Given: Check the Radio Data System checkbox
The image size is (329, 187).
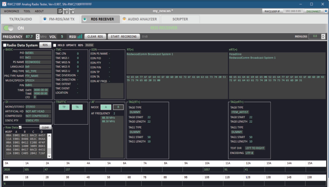Looking at the screenshot, I should [5, 45].
